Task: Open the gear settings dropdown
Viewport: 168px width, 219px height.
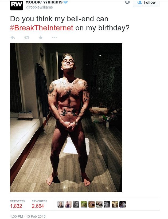Action: [x=127, y=2]
